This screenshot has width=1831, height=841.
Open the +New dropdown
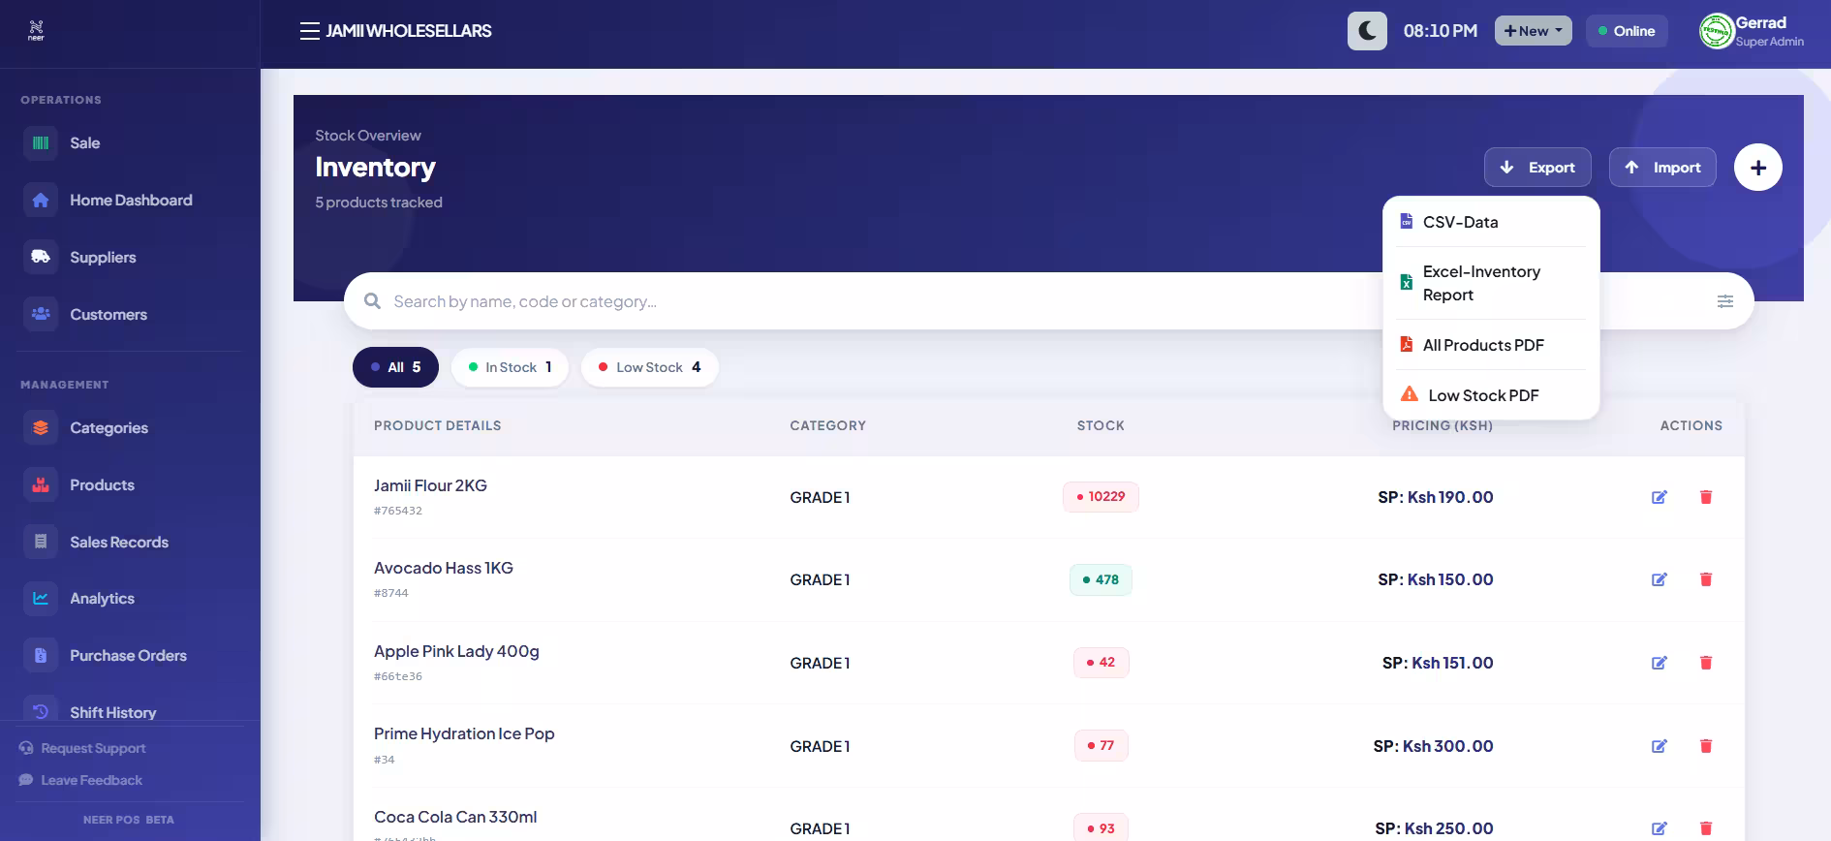click(1533, 31)
